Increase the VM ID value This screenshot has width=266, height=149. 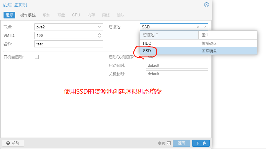click(99, 34)
